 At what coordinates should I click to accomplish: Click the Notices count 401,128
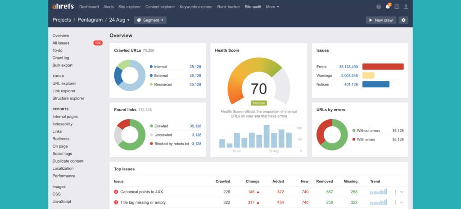[351, 85]
